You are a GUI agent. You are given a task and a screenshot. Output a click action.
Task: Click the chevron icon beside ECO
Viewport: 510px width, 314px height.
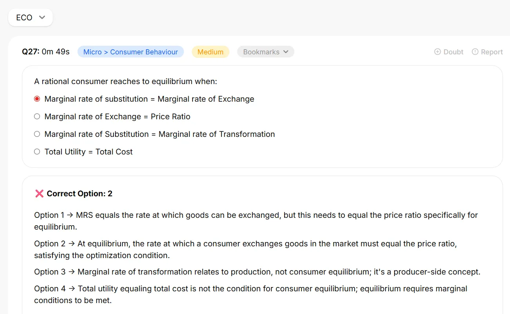tap(42, 17)
